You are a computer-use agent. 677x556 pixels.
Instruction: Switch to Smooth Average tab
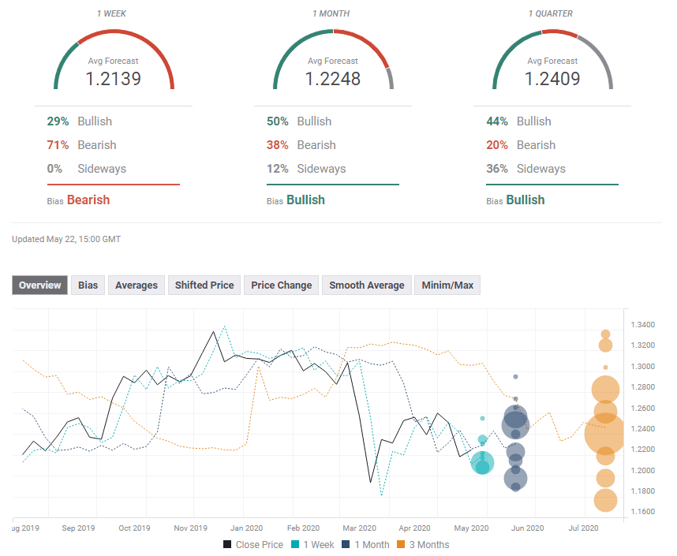pyautogui.click(x=366, y=285)
